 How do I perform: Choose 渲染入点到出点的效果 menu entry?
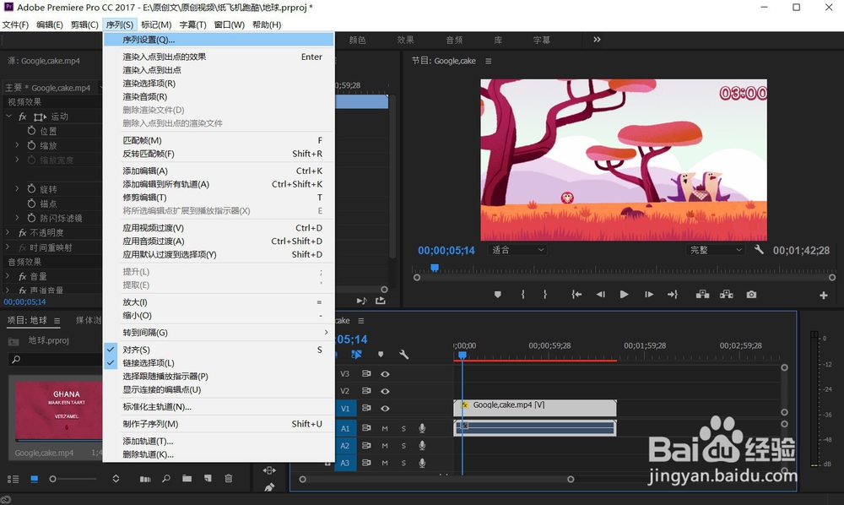point(219,57)
